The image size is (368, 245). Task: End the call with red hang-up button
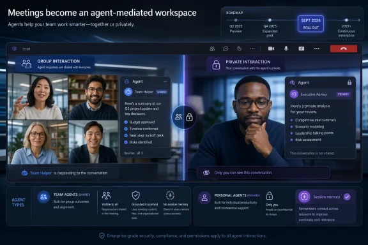[x=344, y=48]
